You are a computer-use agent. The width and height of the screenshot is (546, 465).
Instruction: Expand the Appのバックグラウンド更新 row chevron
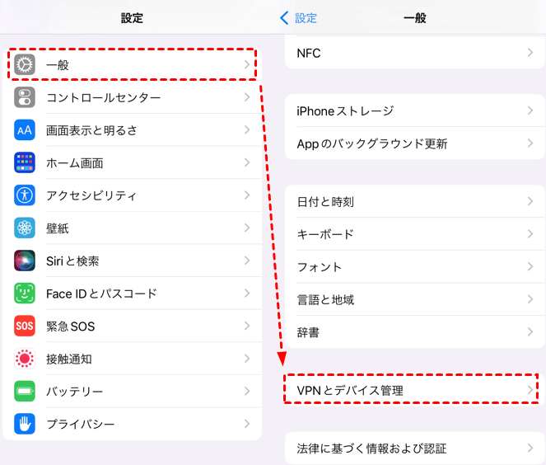tap(530, 143)
